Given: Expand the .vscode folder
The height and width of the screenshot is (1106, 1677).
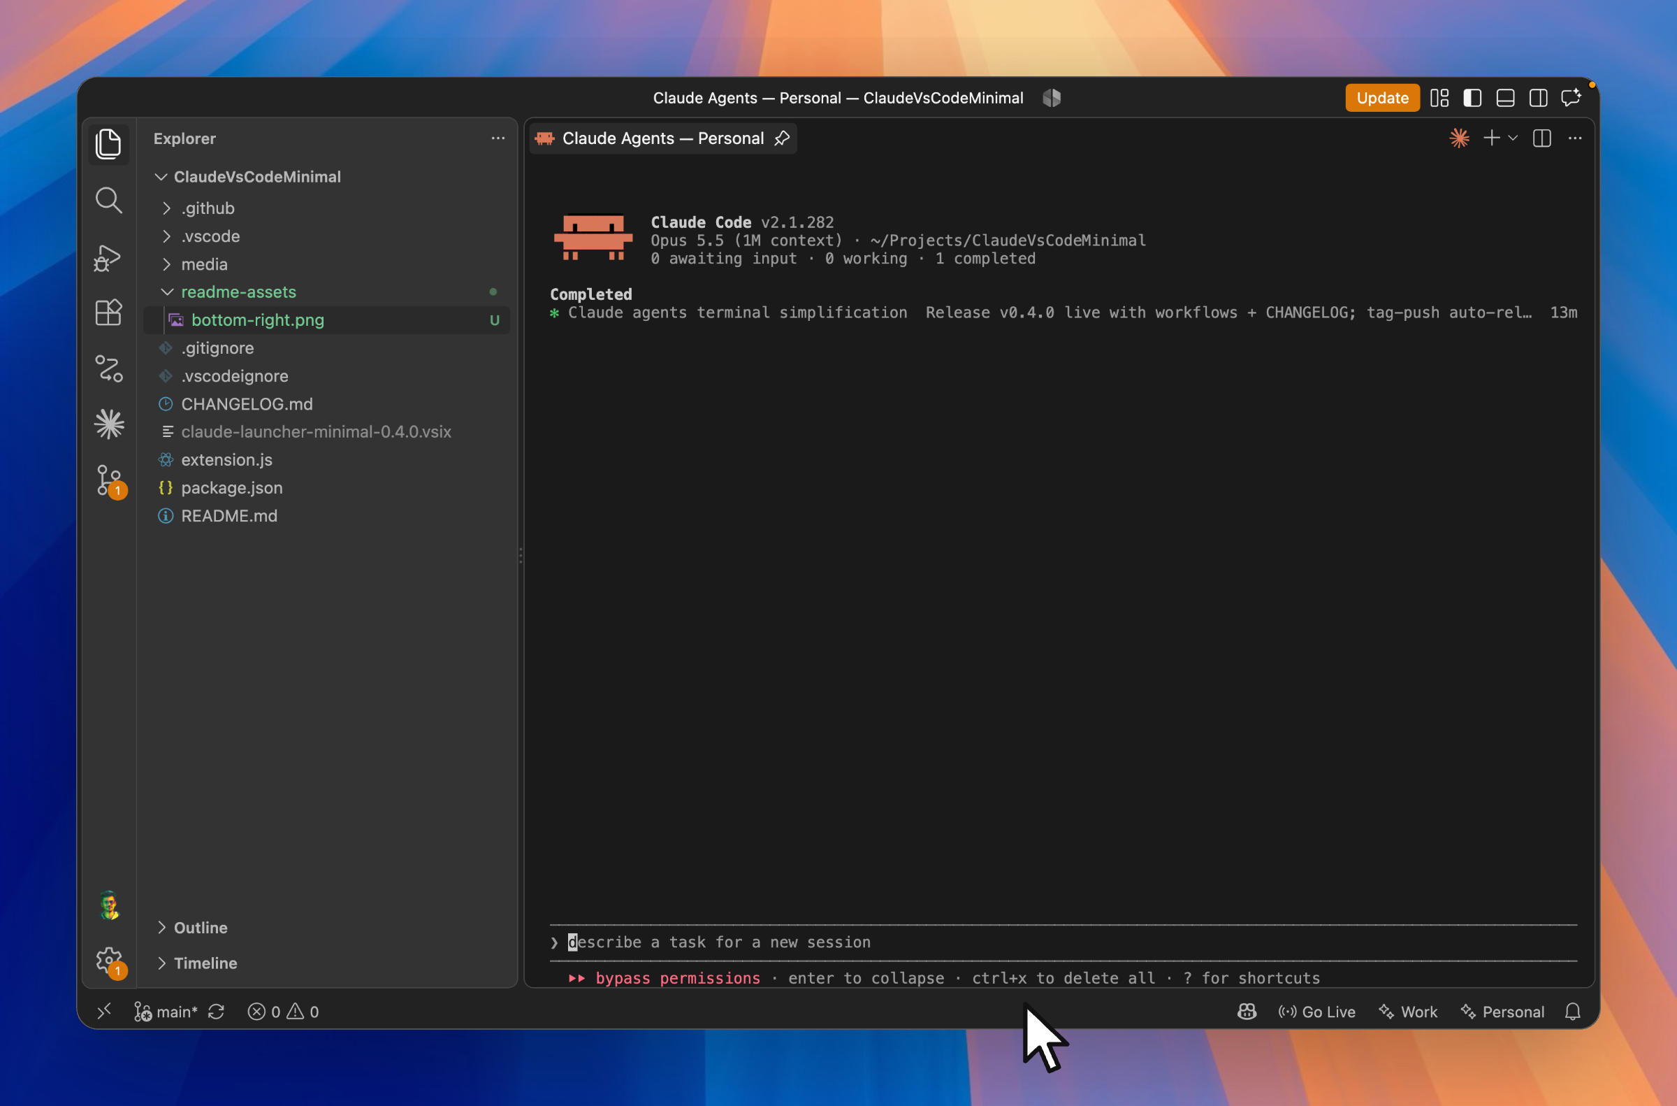Looking at the screenshot, I should (166, 236).
